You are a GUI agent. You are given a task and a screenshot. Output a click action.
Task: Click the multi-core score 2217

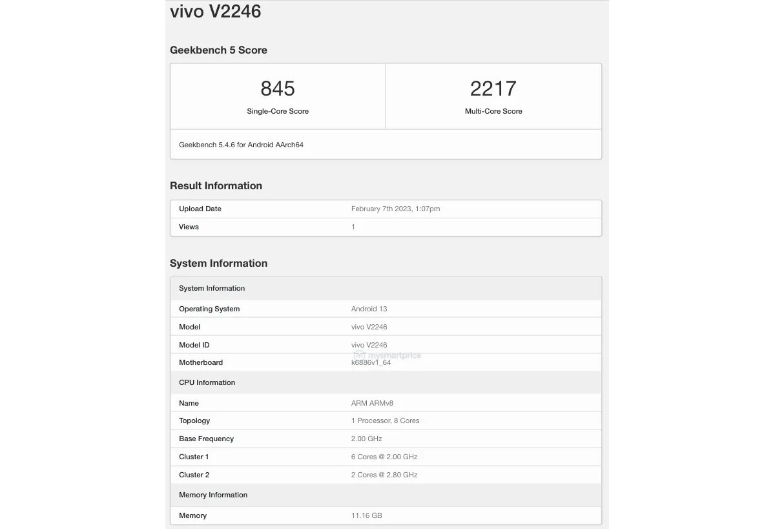[493, 88]
